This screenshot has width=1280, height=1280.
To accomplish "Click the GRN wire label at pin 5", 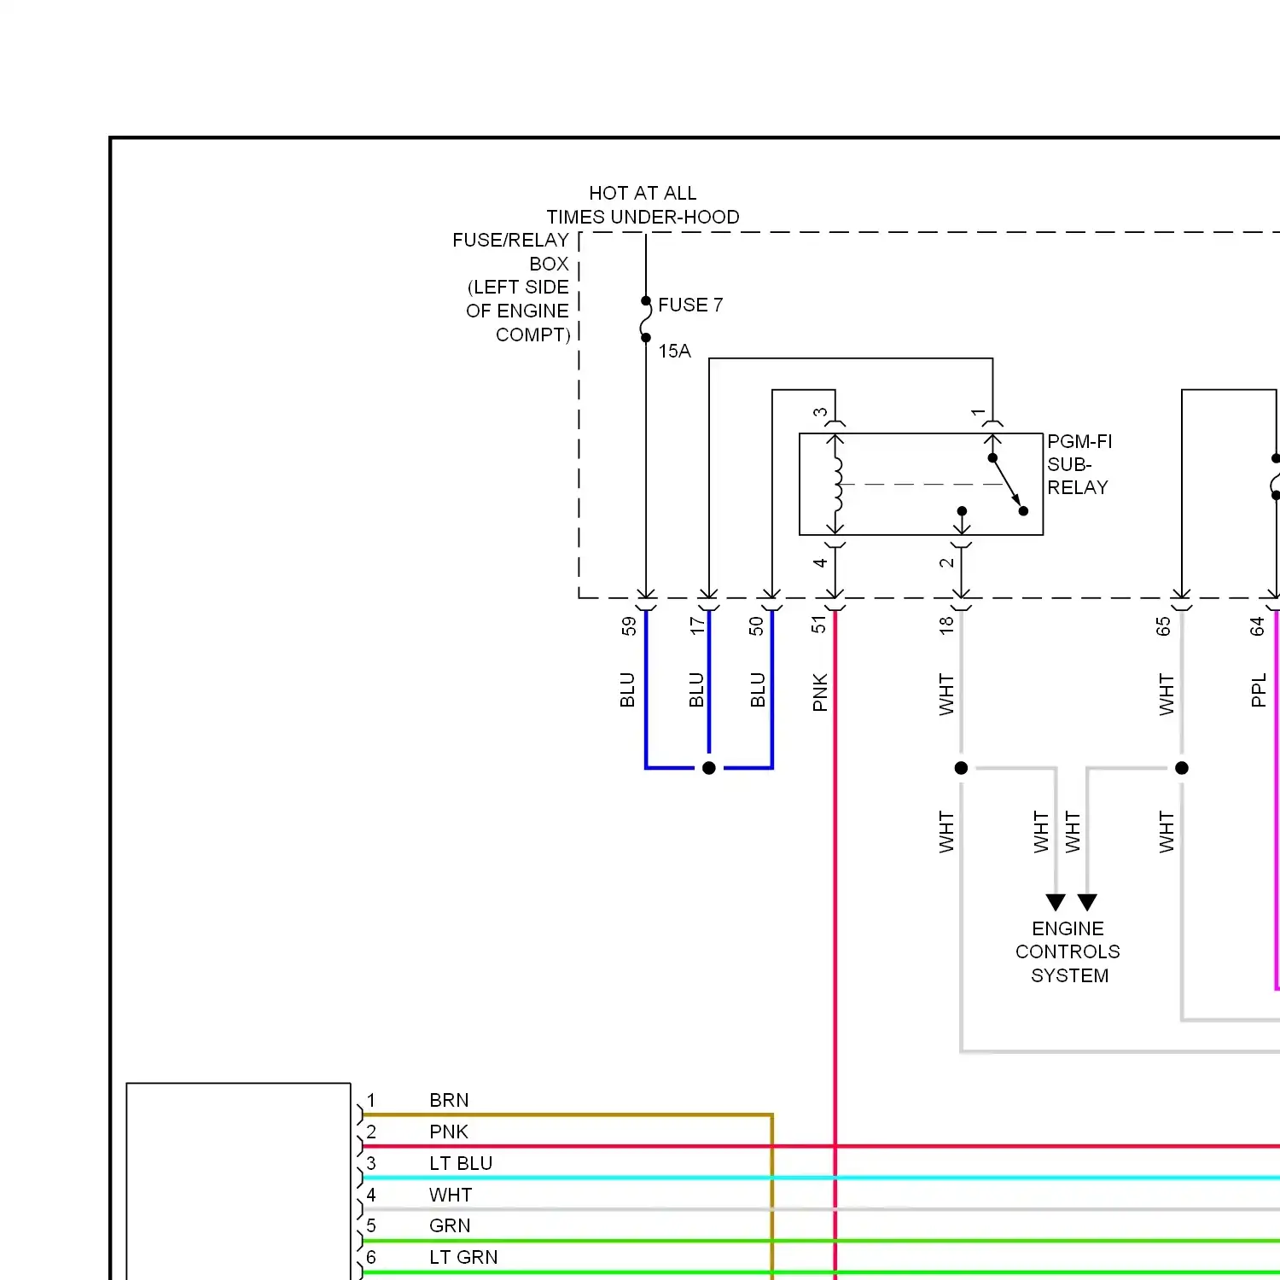I will tap(450, 1225).
